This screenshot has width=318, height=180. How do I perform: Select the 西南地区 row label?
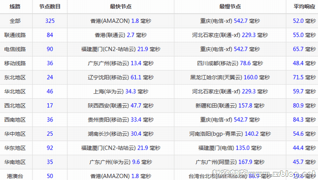tap(15, 120)
